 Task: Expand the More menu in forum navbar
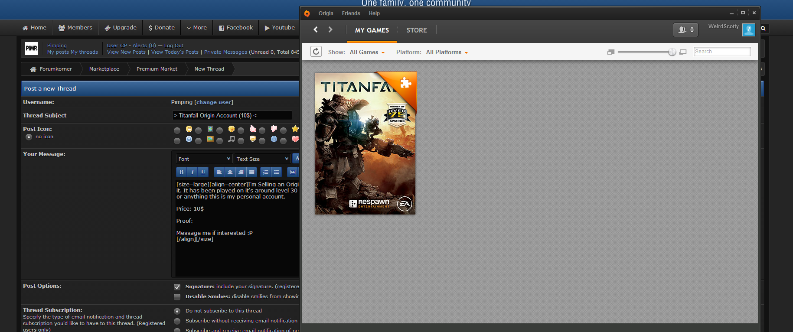click(196, 27)
